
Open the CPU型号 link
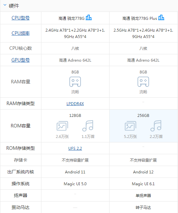click(x=21, y=18)
